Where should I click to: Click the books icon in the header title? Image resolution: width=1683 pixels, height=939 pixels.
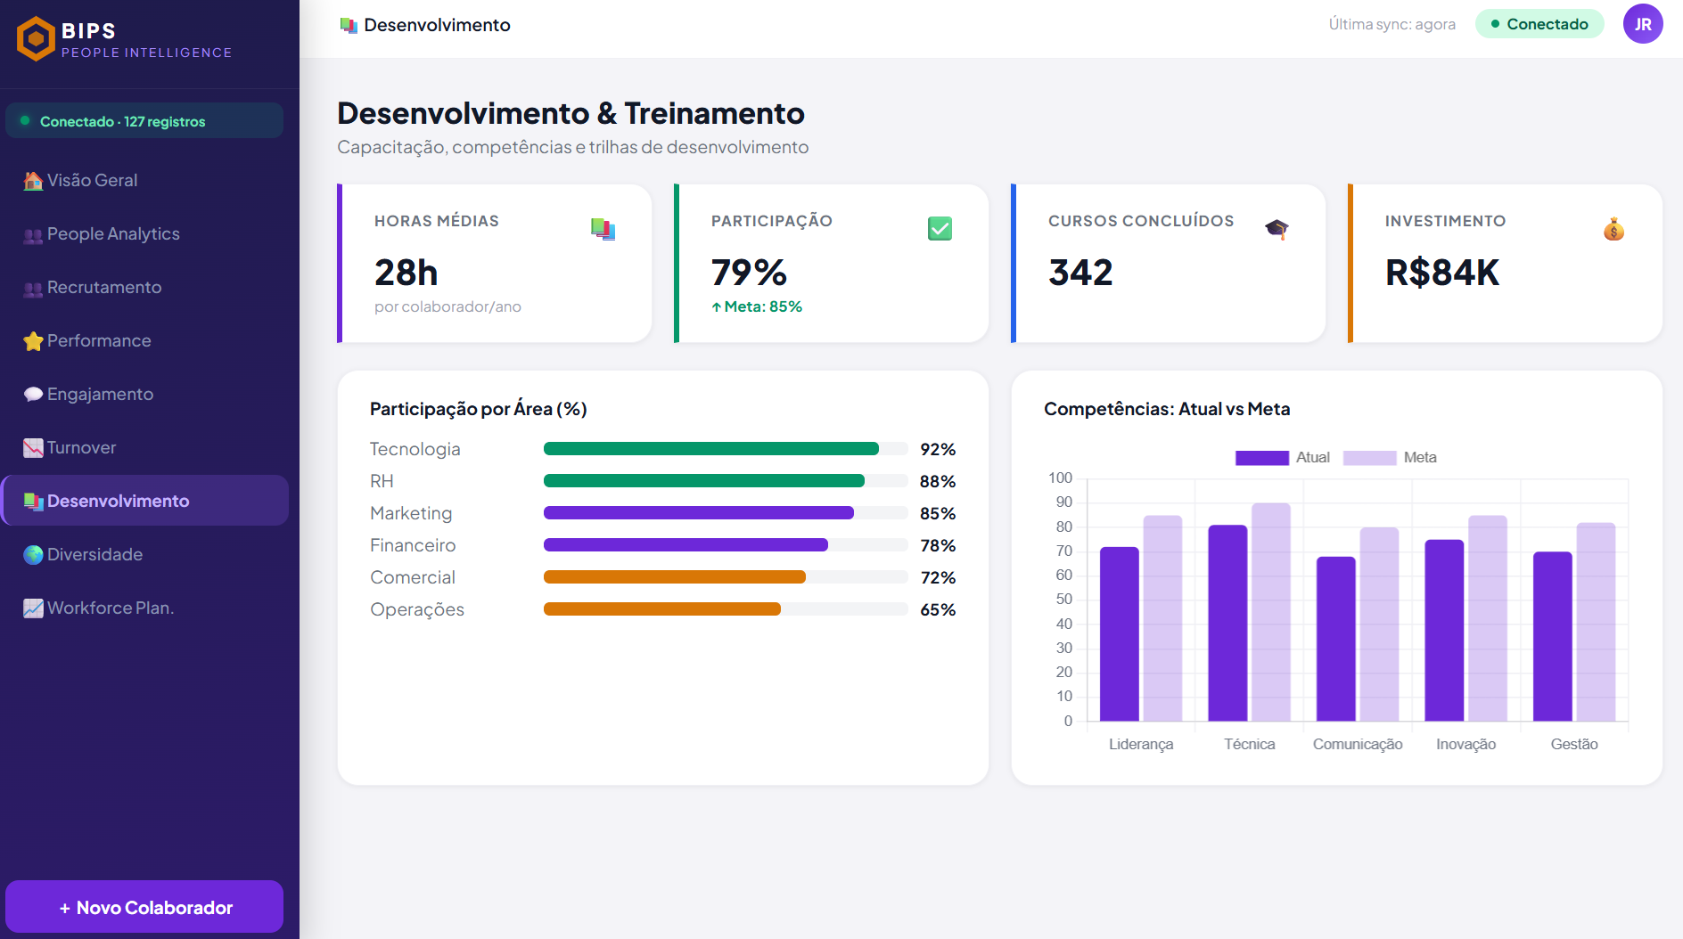349,25
